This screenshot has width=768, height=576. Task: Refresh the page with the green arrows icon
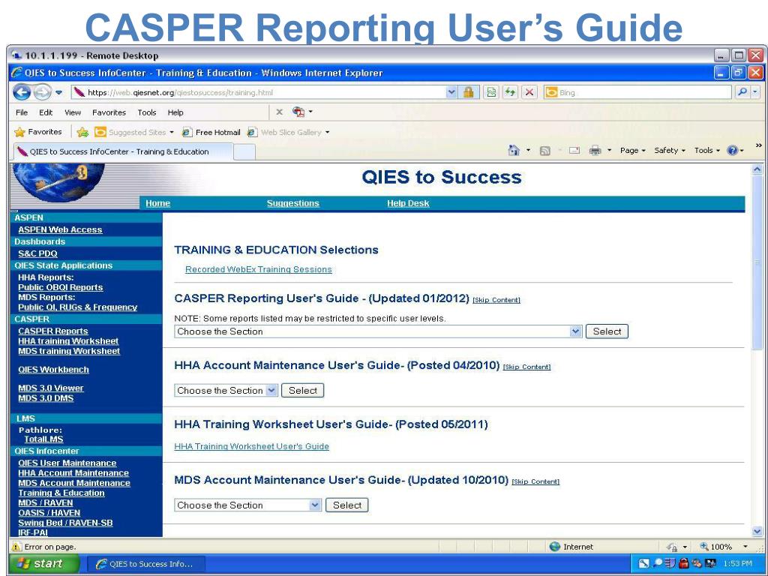(510, 92)
